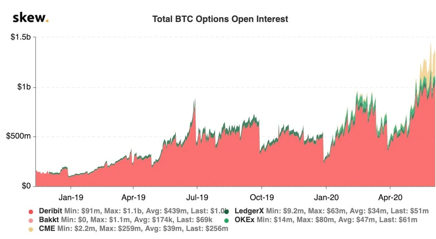Click the dark green LedgerX legend dot
The height and width of the screenshot is (239, 436).
coord(227,212)
